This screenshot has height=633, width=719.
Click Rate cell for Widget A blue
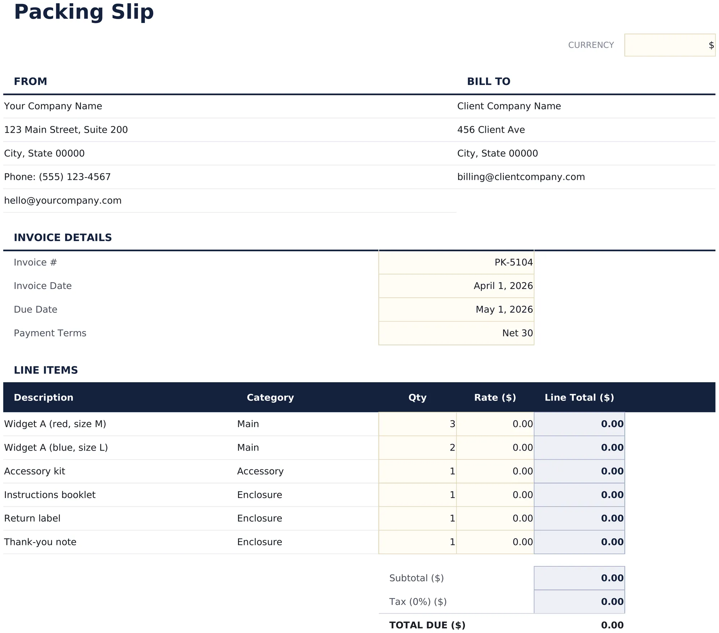[495, 447]
